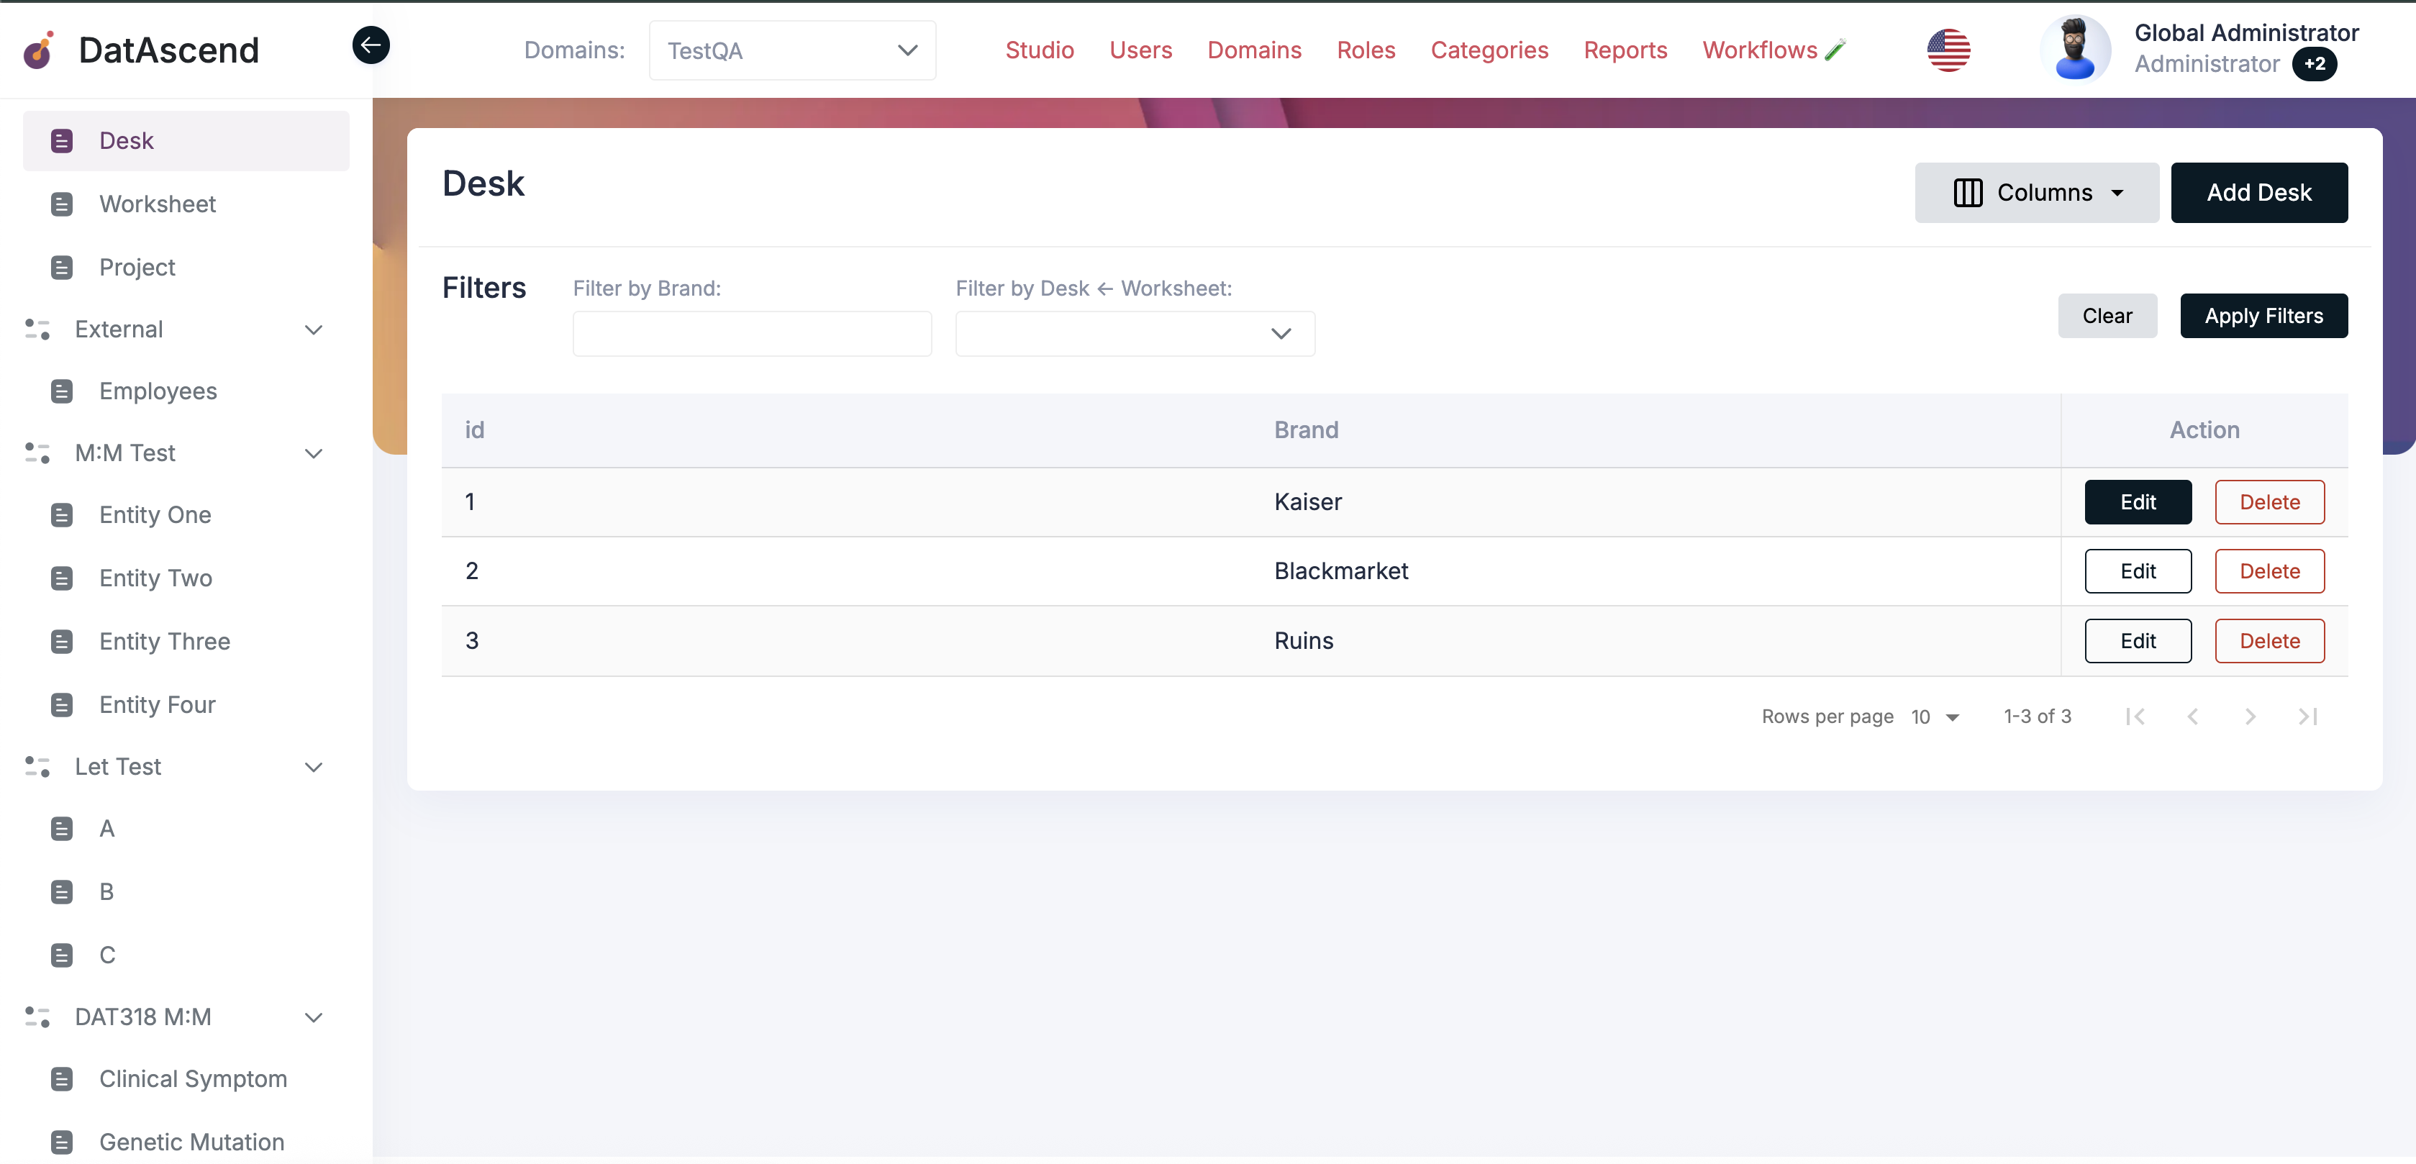Select the Desk entity icon in sidebar

[x=62, y=140]
